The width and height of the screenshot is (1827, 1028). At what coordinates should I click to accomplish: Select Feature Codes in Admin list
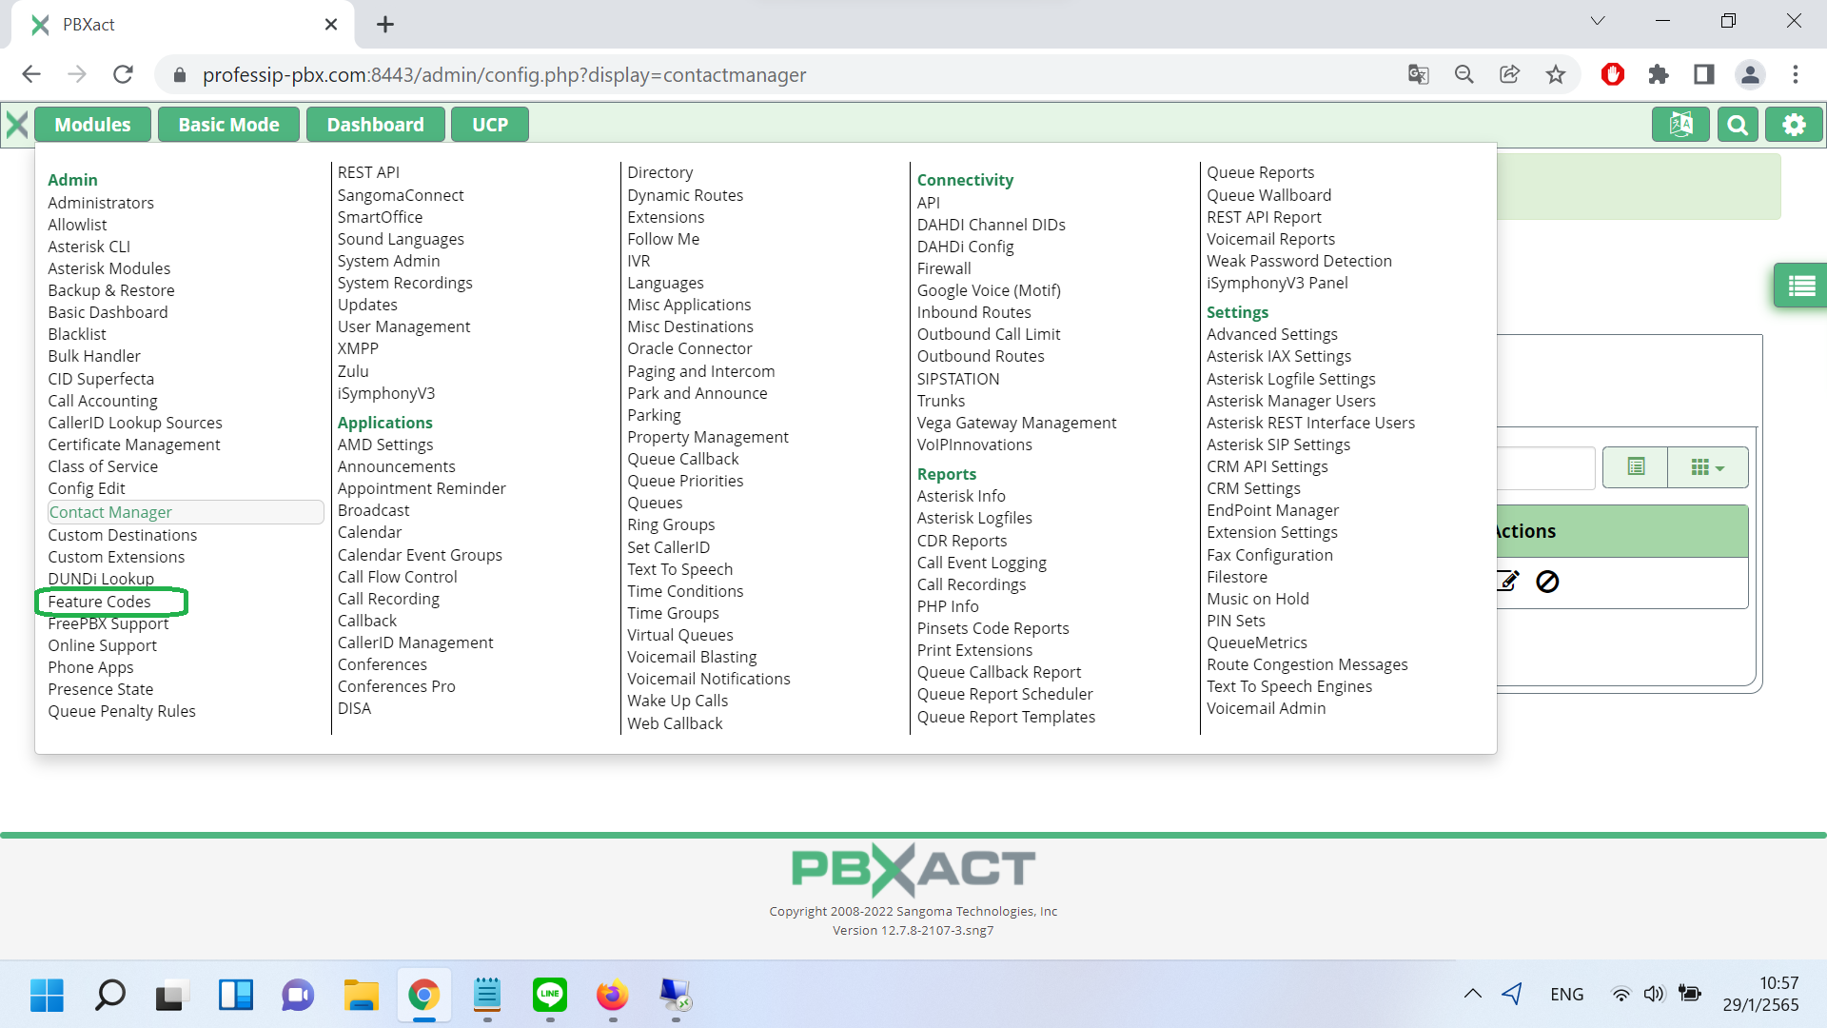pyautogui.click(x=99, y=602)
